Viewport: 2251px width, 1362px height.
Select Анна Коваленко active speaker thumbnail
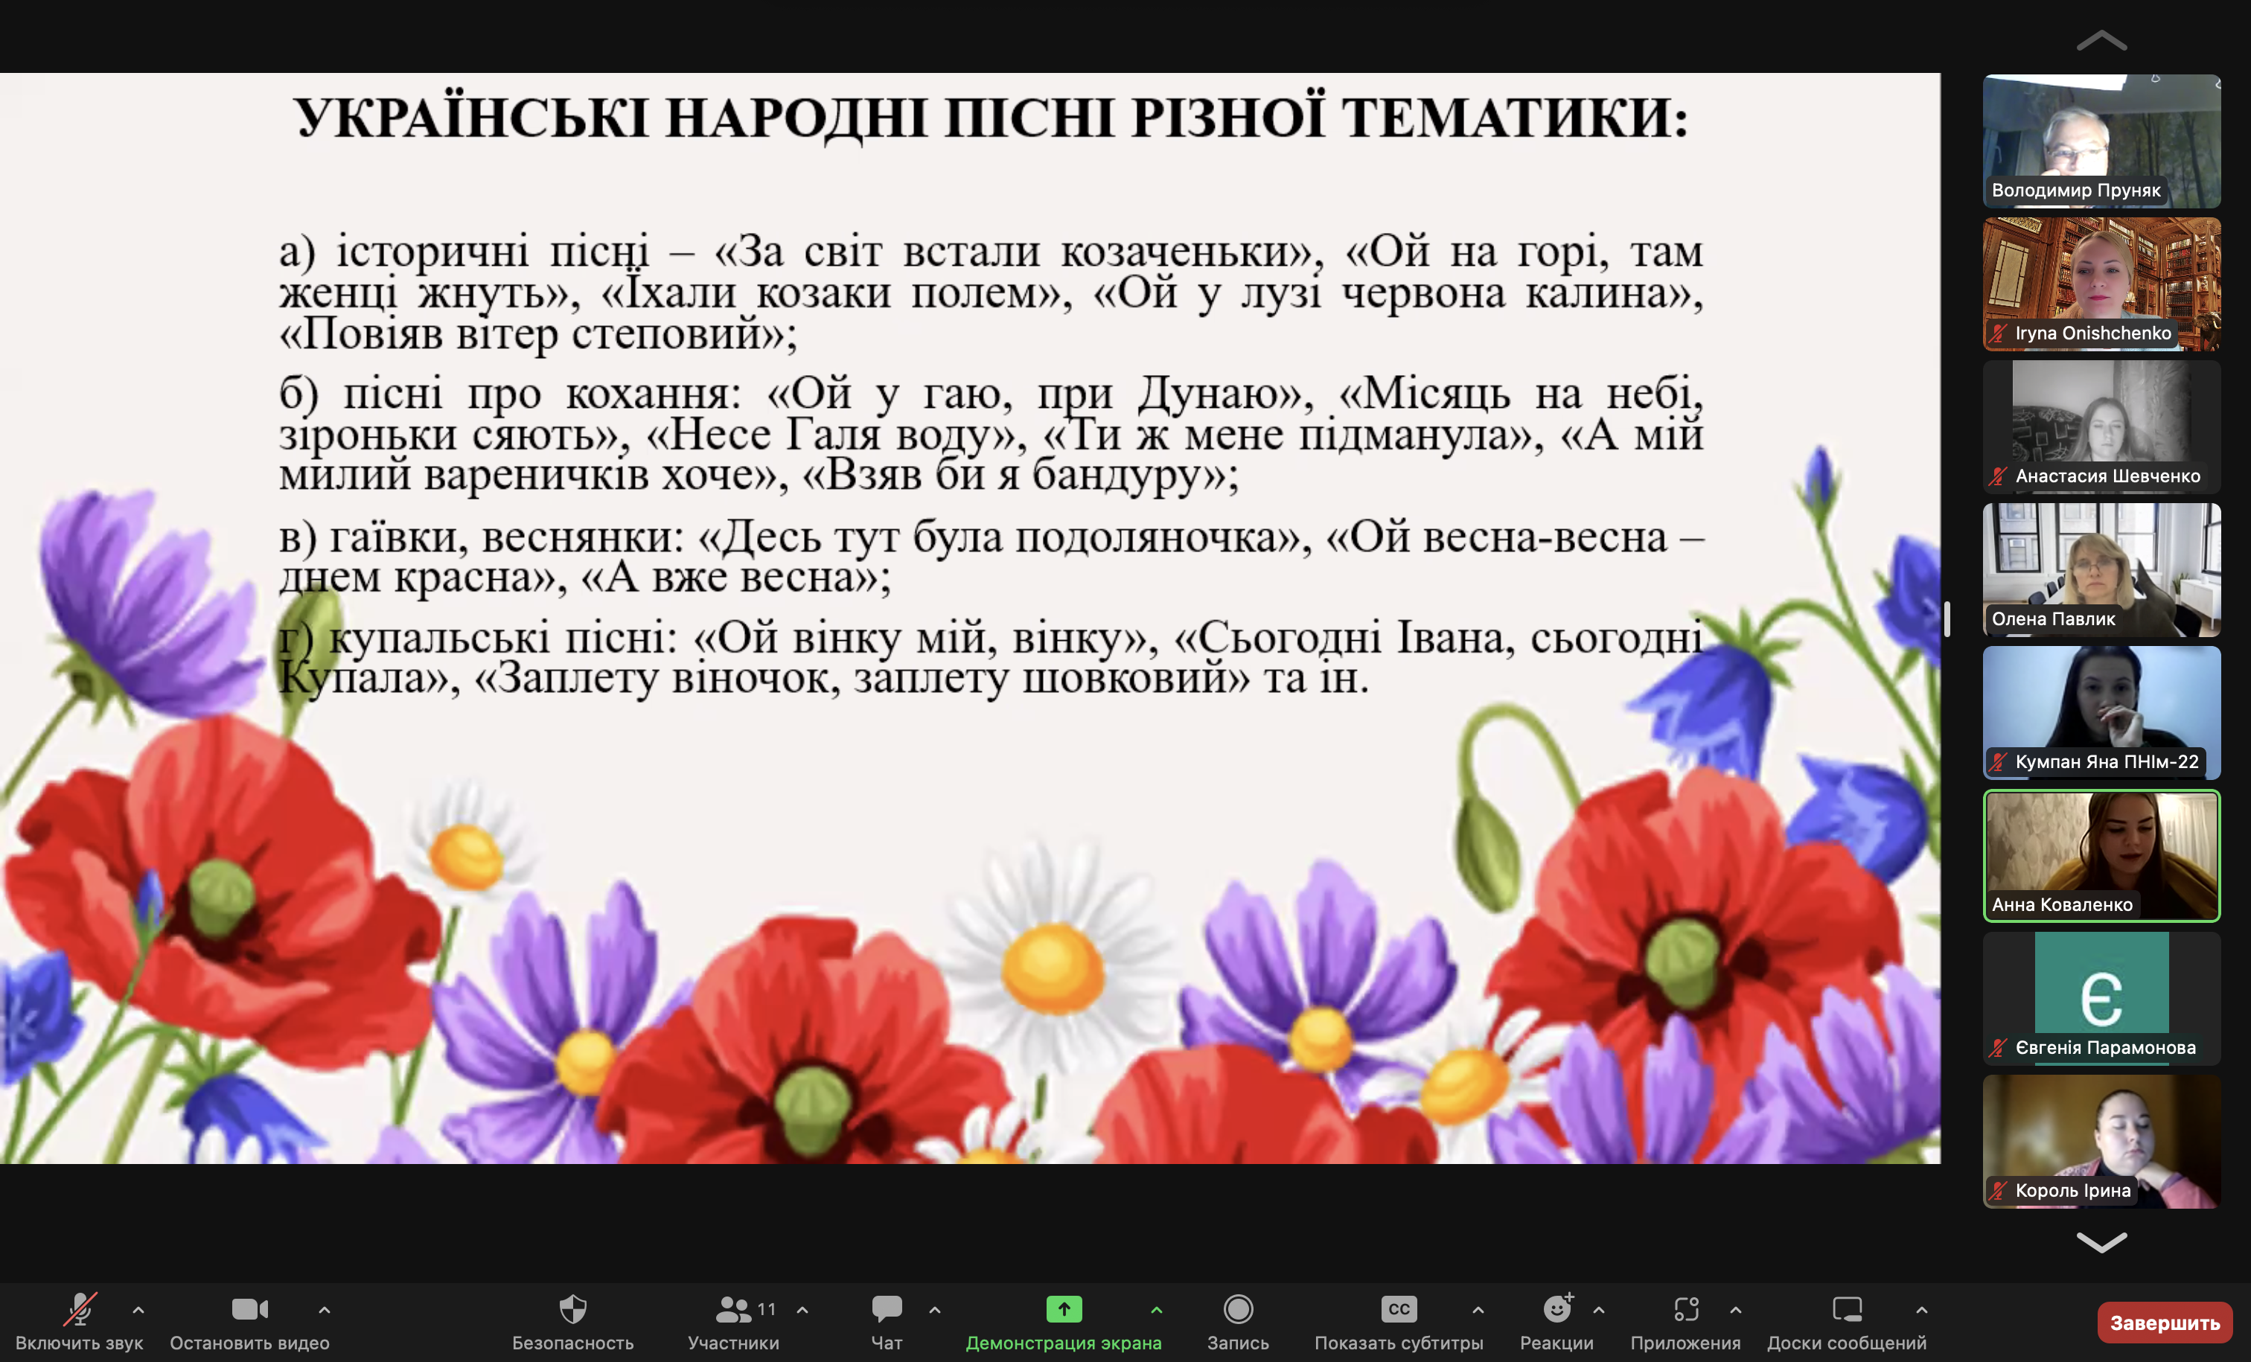[2101, 856]
